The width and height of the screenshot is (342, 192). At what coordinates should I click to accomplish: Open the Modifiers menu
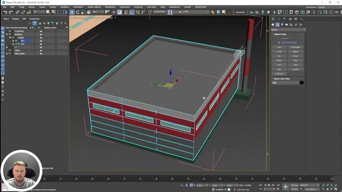[x=65, y=7]
